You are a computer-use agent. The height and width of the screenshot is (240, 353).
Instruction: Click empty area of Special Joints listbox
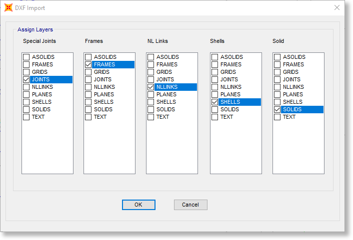pyautogui.click(x=47, y=147)
